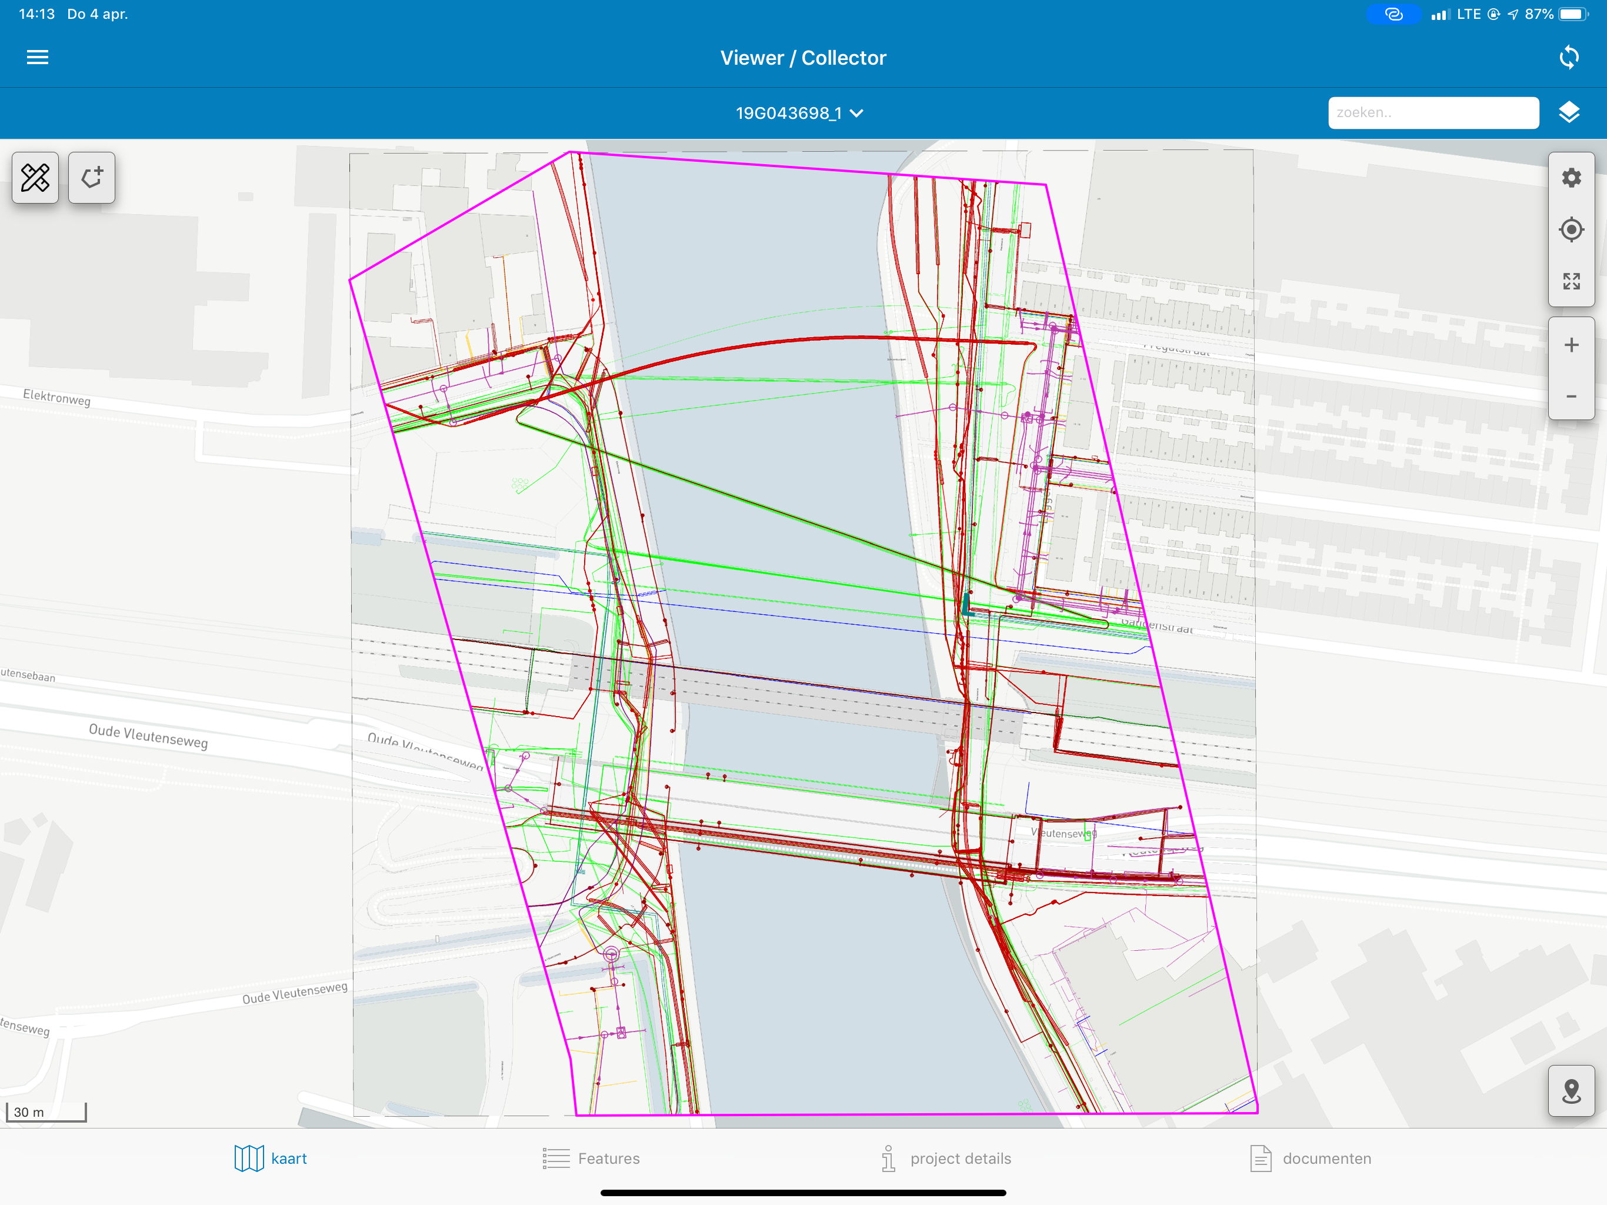The height and width of the screenshot is (1205, 1607).
Task: Zoom out on the map
Action: click(x=1571, y=396)
